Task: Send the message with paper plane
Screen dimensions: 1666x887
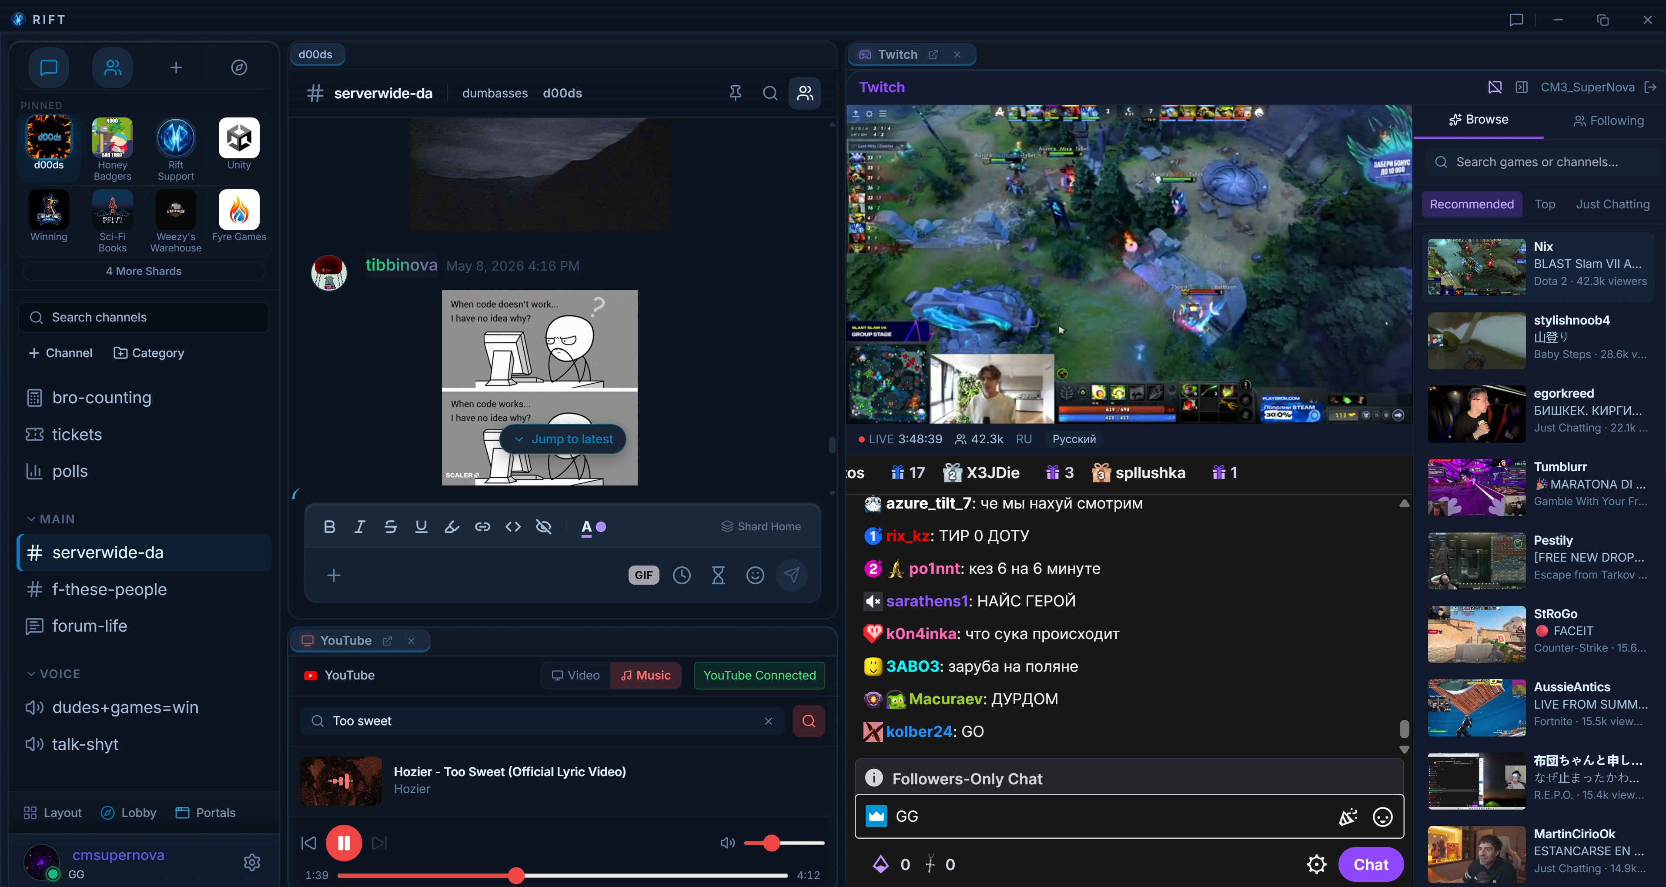Action: click(x=792, y=575)
